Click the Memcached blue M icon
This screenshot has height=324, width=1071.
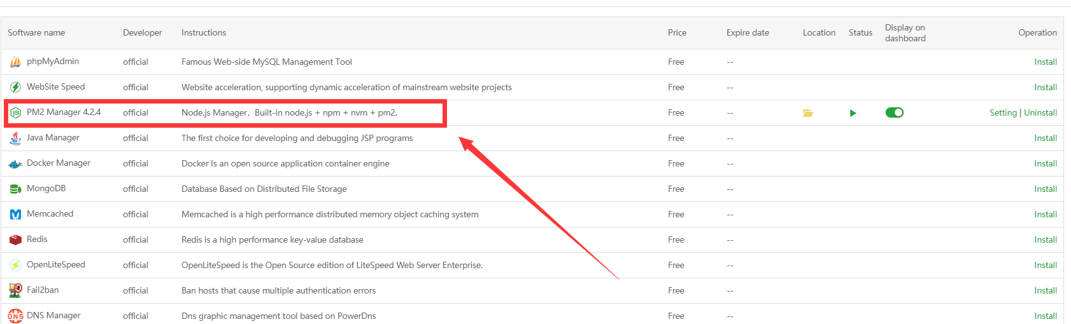click(x=15, y=214)
